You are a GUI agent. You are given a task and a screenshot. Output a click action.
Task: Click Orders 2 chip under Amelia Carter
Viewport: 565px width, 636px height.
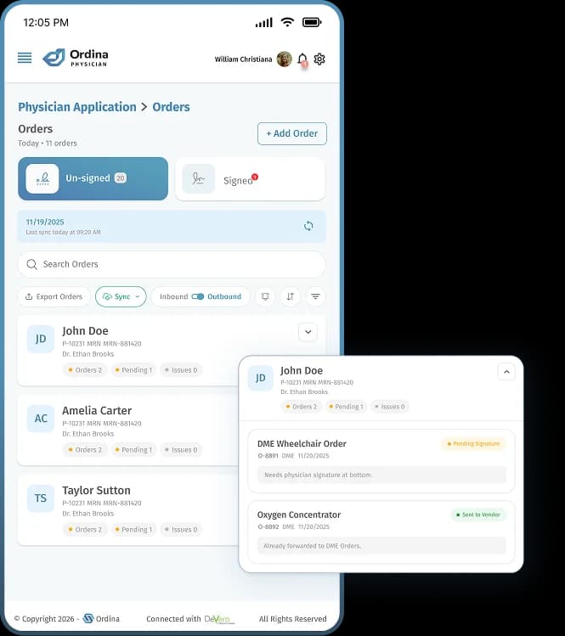(x=85, y=450)
